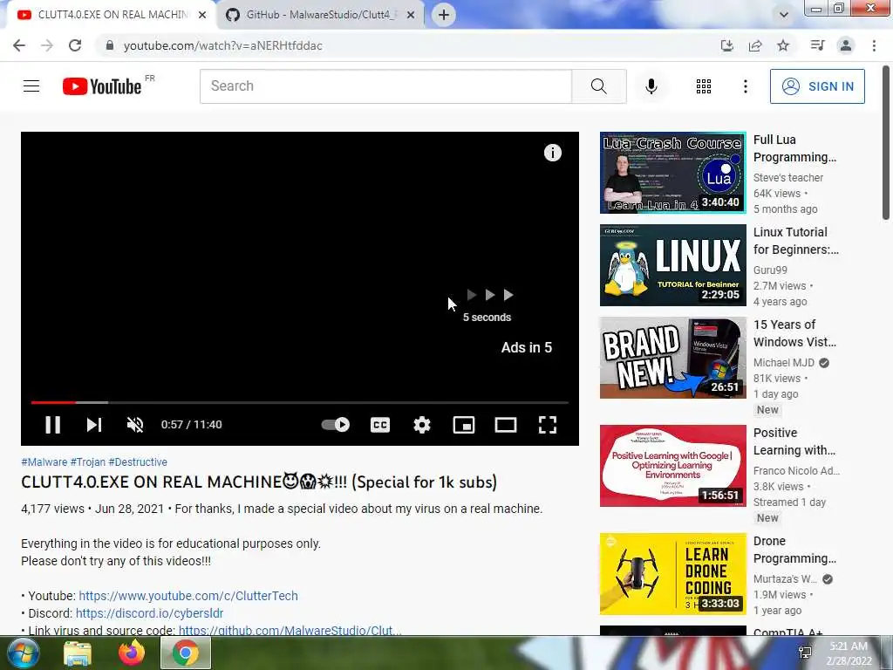This screenshot has width=893, height=670.
Task: Close the YouTube tab
Action: pyautogui.click(x=202, y=15)
